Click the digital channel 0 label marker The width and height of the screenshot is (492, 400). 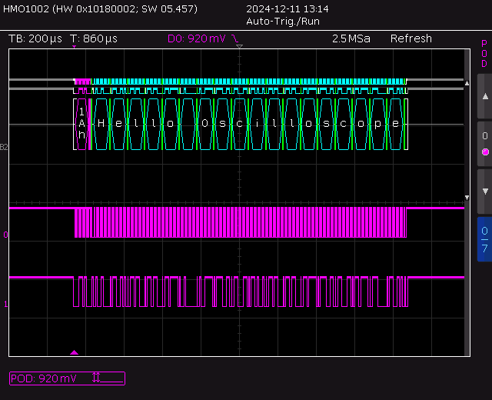pos(5,235)
